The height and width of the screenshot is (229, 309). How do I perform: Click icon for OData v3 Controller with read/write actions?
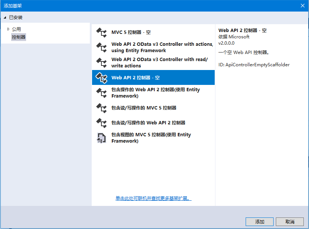[101, 63]
